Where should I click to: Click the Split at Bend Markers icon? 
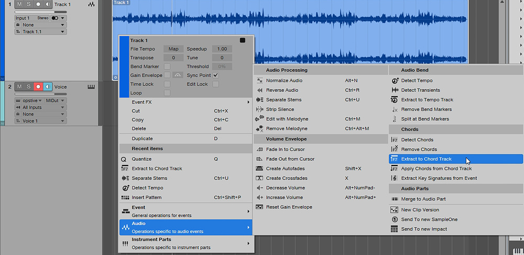click(x=395, y=119)
